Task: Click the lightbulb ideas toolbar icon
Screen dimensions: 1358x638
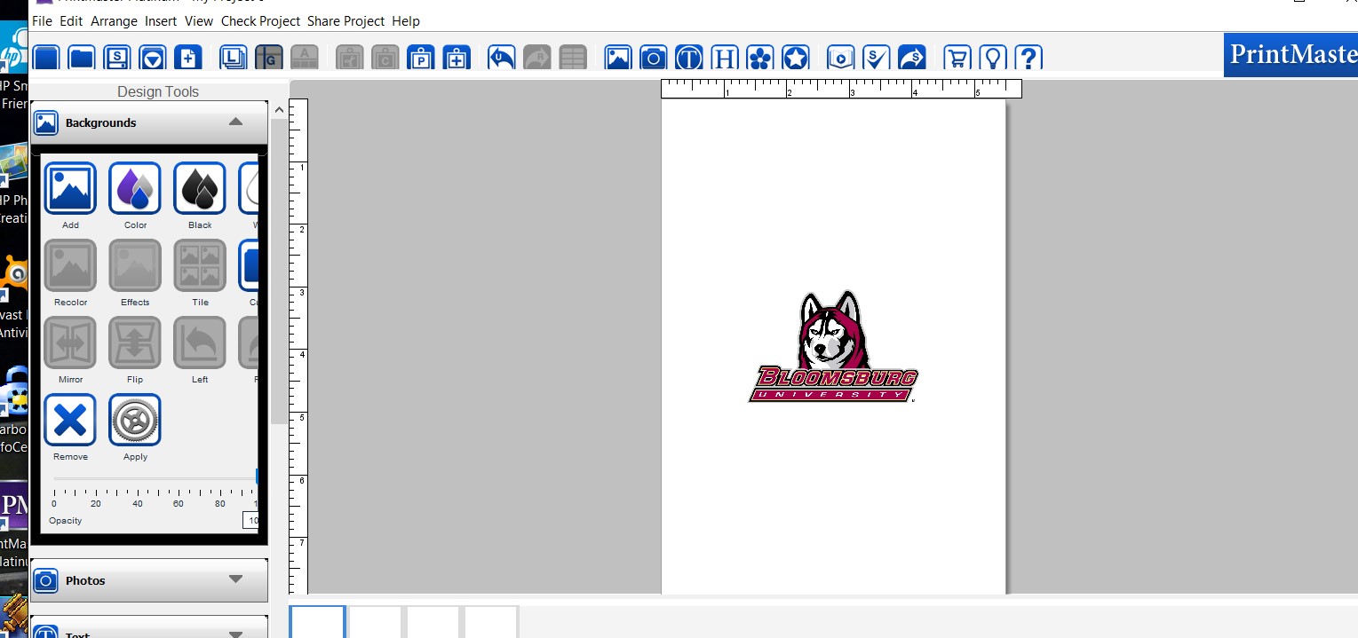Action: [993, 58]
